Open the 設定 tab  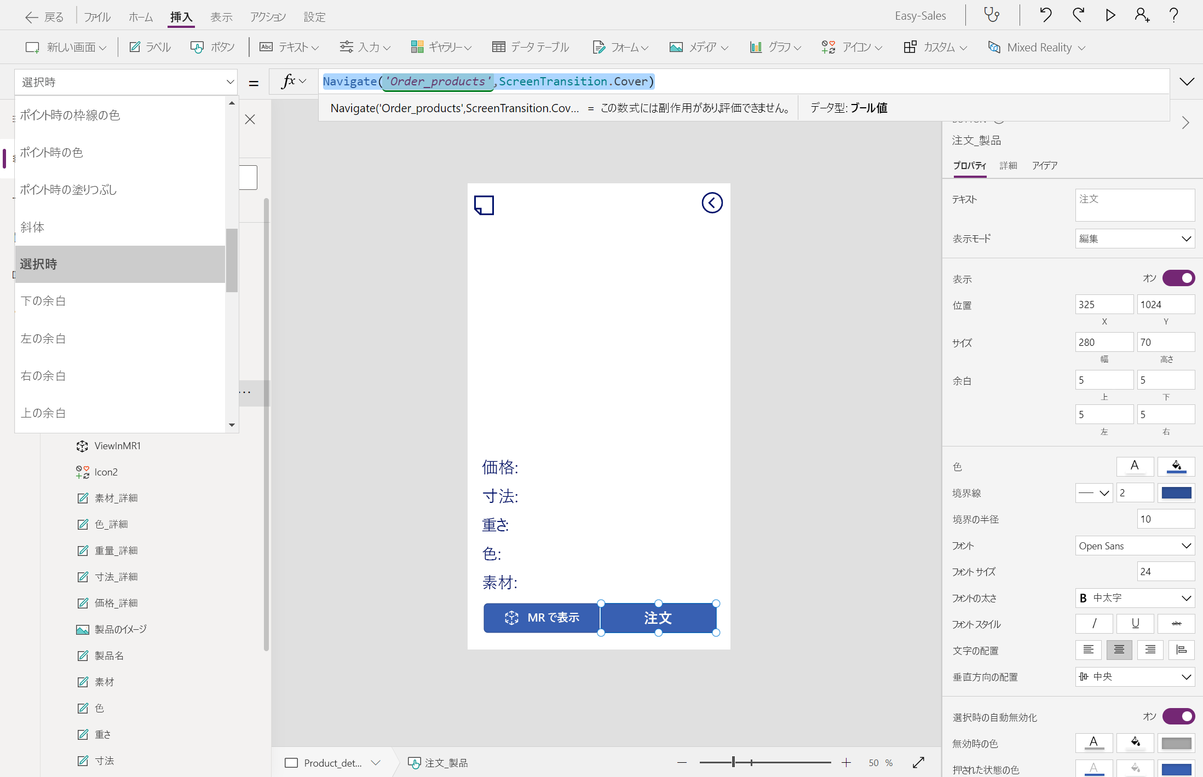pos(314,17)
